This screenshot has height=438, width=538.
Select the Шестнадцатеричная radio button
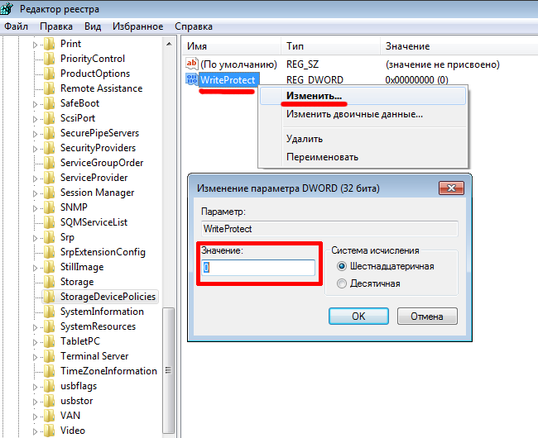[341, 266]
